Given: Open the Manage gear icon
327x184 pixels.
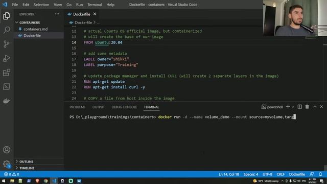Looking at the screenshot, I should tap(7, 164).
